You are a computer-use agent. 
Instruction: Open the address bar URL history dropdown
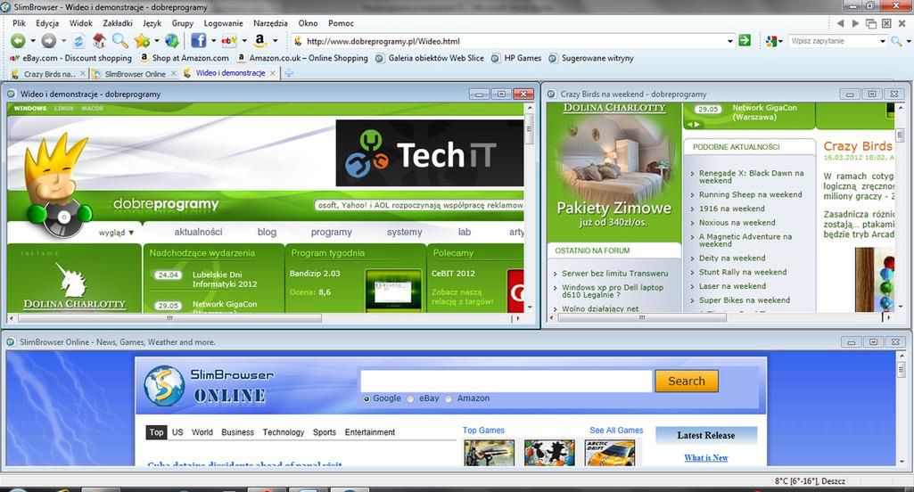pyautogui.click(x=729, y=41)
